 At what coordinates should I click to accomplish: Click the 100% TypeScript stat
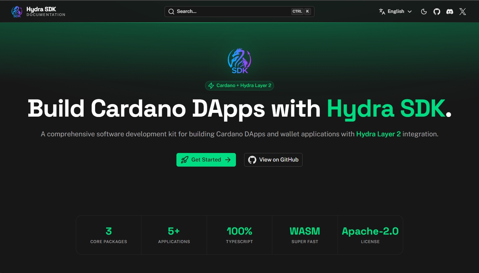click(239, 235)
